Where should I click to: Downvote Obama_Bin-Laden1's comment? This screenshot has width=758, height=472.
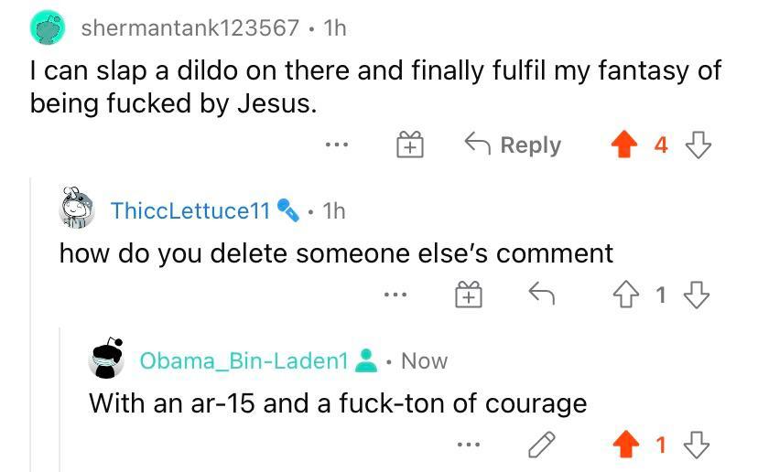pos(698,445)
